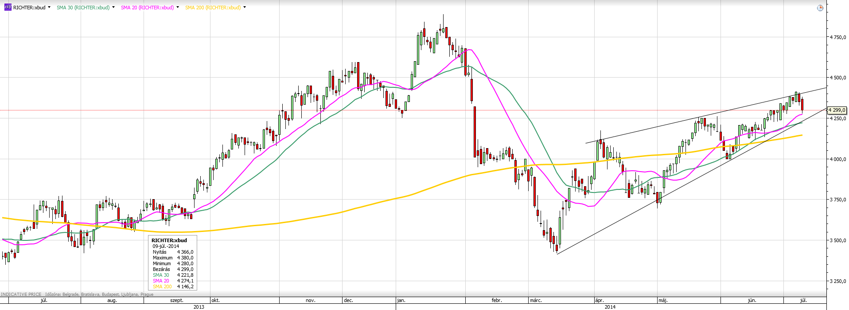Click the 4 750,0 price axis label
Image resolution: width=849 pixels, height=310 pixels.
pos(838,37)
